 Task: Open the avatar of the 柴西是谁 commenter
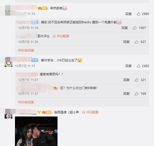tap(9, 114)
